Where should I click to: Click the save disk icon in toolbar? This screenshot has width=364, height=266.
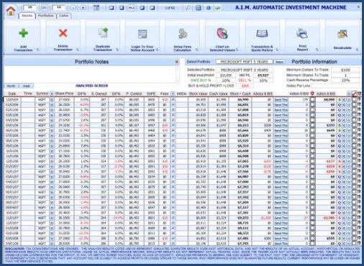(199, 8)
